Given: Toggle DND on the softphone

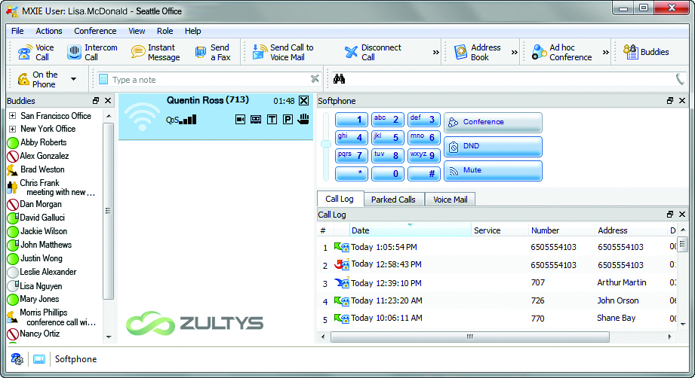Looking at the screenshot, I should 493,146.
